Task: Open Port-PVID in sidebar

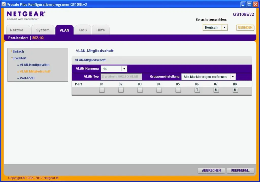Action: pyautogui.click(x=27, y=78)
